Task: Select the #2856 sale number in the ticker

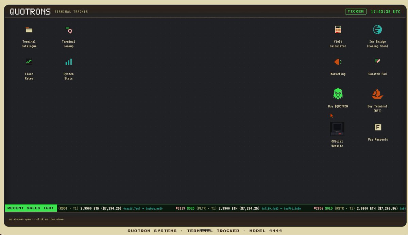Action: pyautogui.click(x=319, y=209)
